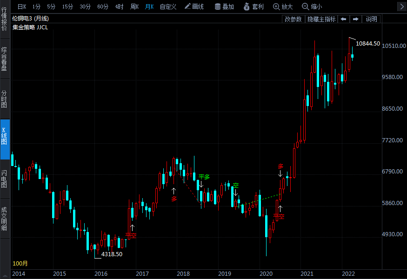Click the 4930.00 price axis label
Screen dimensions: 407x279
point(393,234)
